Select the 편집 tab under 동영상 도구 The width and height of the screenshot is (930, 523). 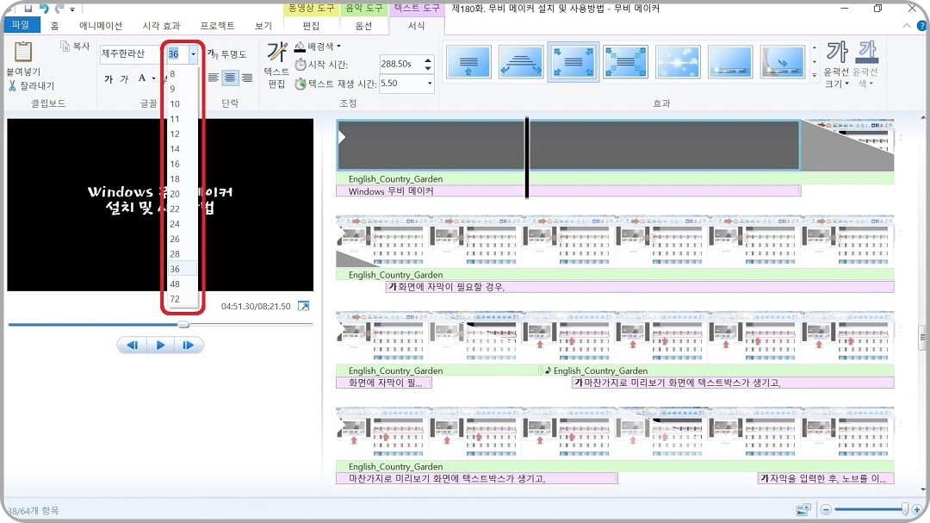tap(311, 26)
